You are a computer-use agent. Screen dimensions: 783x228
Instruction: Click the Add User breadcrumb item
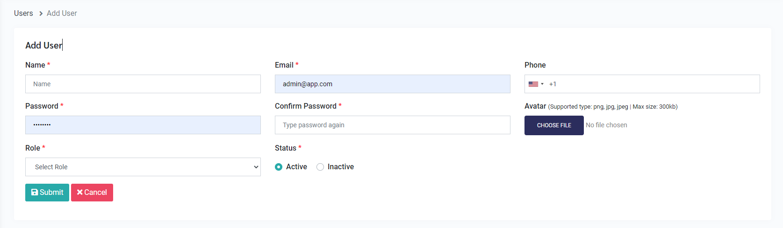point(62,14)
